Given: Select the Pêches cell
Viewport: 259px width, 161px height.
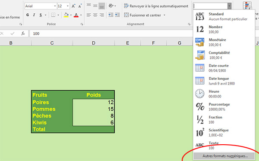Looking at the screenshot, I should (52, 115).
